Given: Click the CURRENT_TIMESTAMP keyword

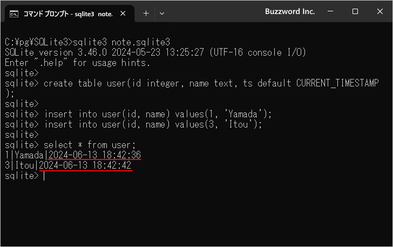Looking at the screenshot, I should tap(337, 83).
